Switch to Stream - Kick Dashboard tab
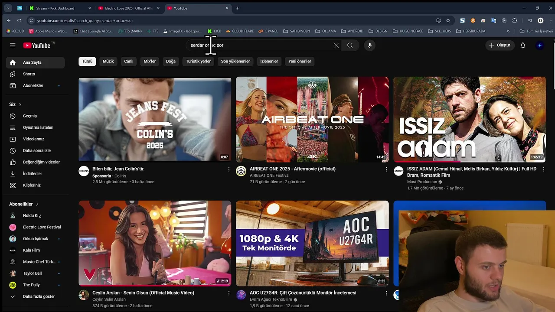The width and height of the screenshot is (555, 312). pos(60,8)
